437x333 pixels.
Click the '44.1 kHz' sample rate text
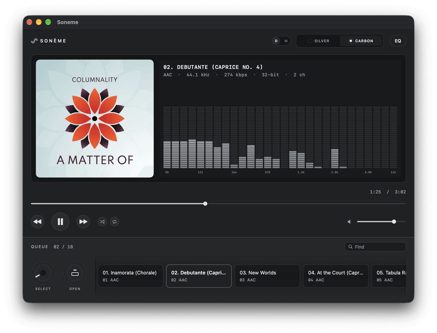(x=198, y=75)
